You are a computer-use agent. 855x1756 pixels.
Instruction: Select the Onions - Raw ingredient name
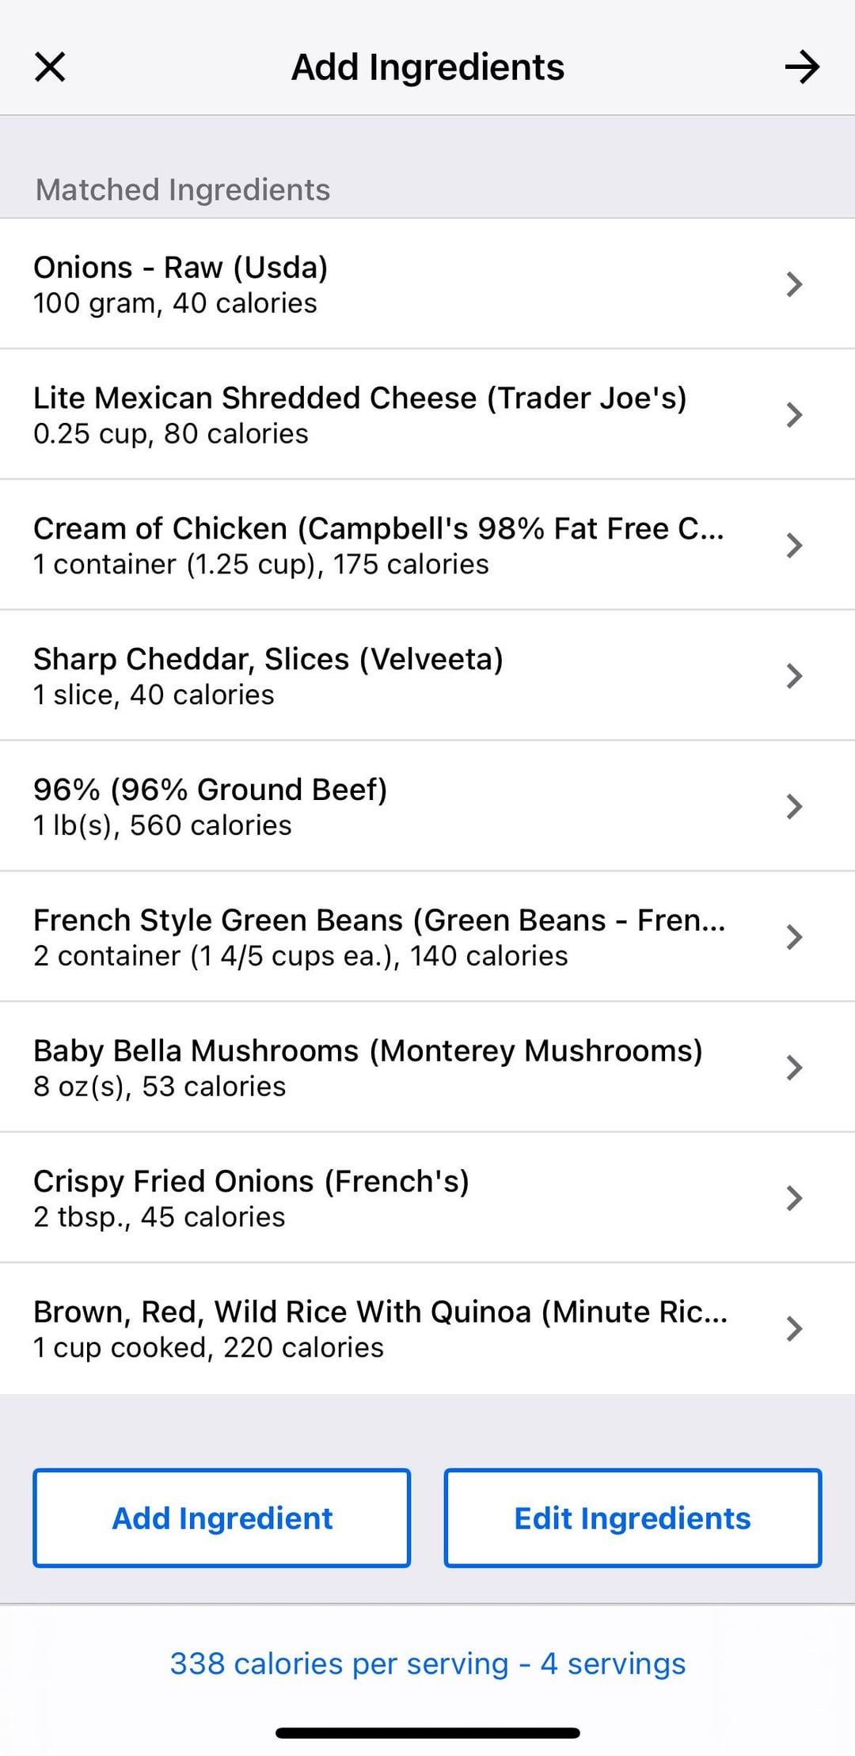click(x=180, y=268)
